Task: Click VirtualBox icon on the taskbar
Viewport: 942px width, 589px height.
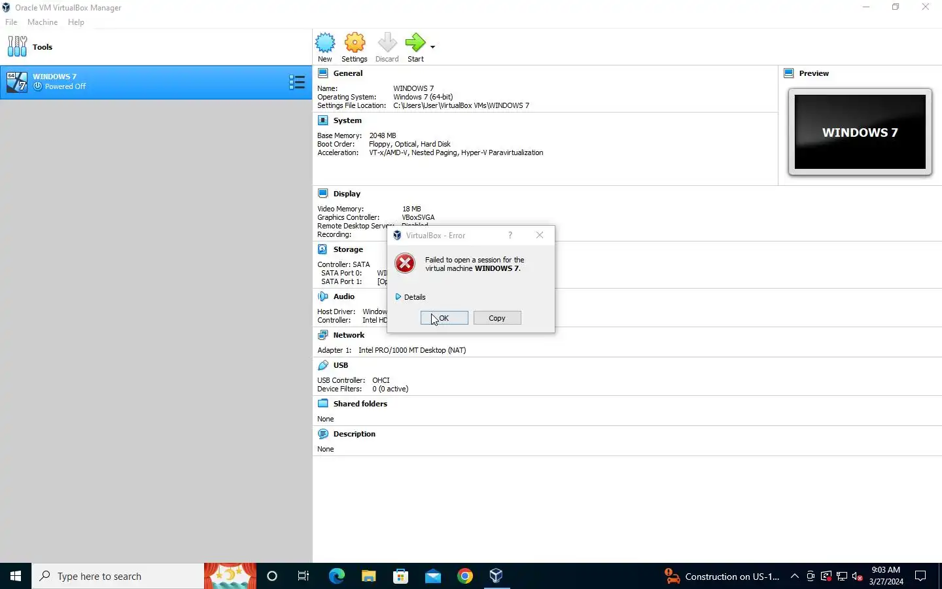Action: (497, 576)
